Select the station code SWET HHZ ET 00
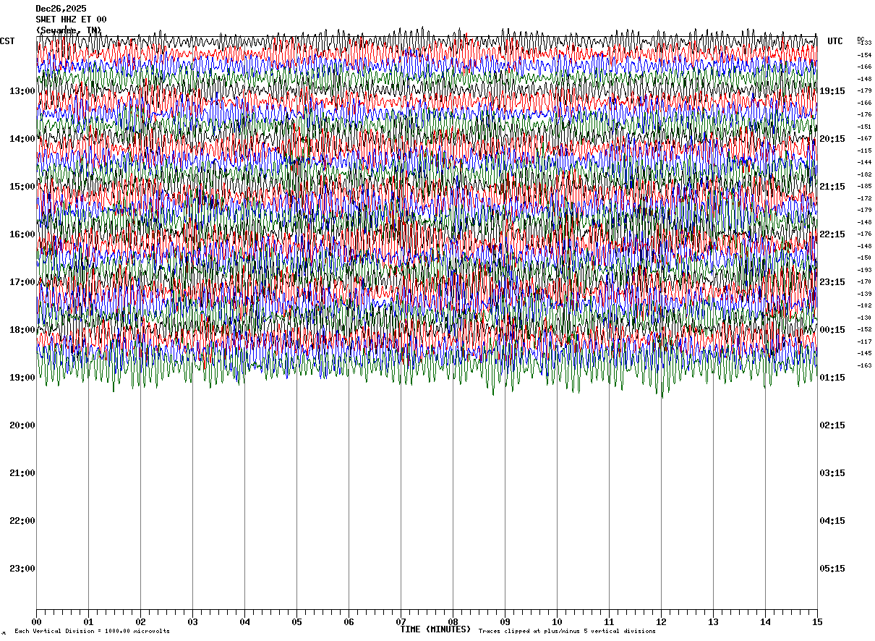The width and height of the screenshot is (875, 641). (71, 20)
